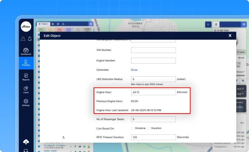Open the user profile icon
Image resolution: width=249 pixels, height=152 pixels.
coord(23,39)
